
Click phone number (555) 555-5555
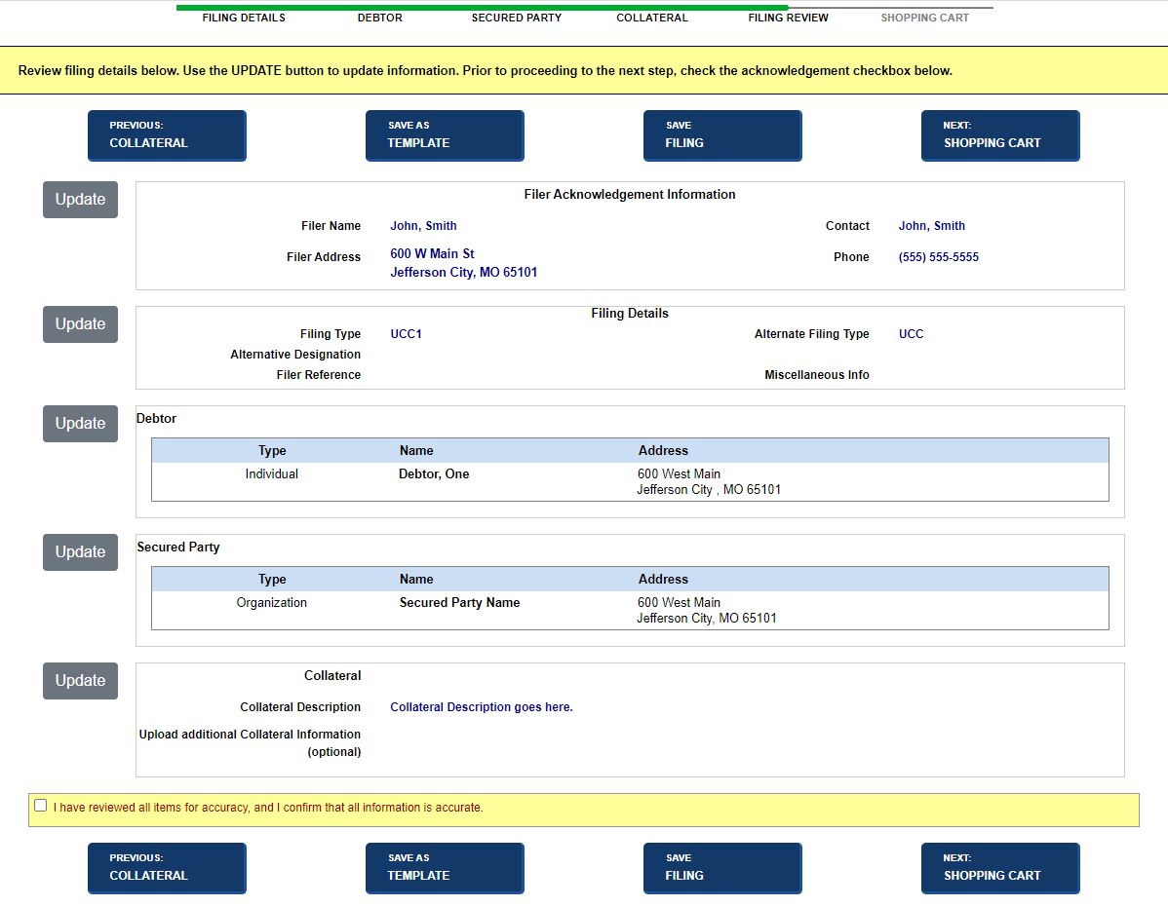click(x=939, y=256)
